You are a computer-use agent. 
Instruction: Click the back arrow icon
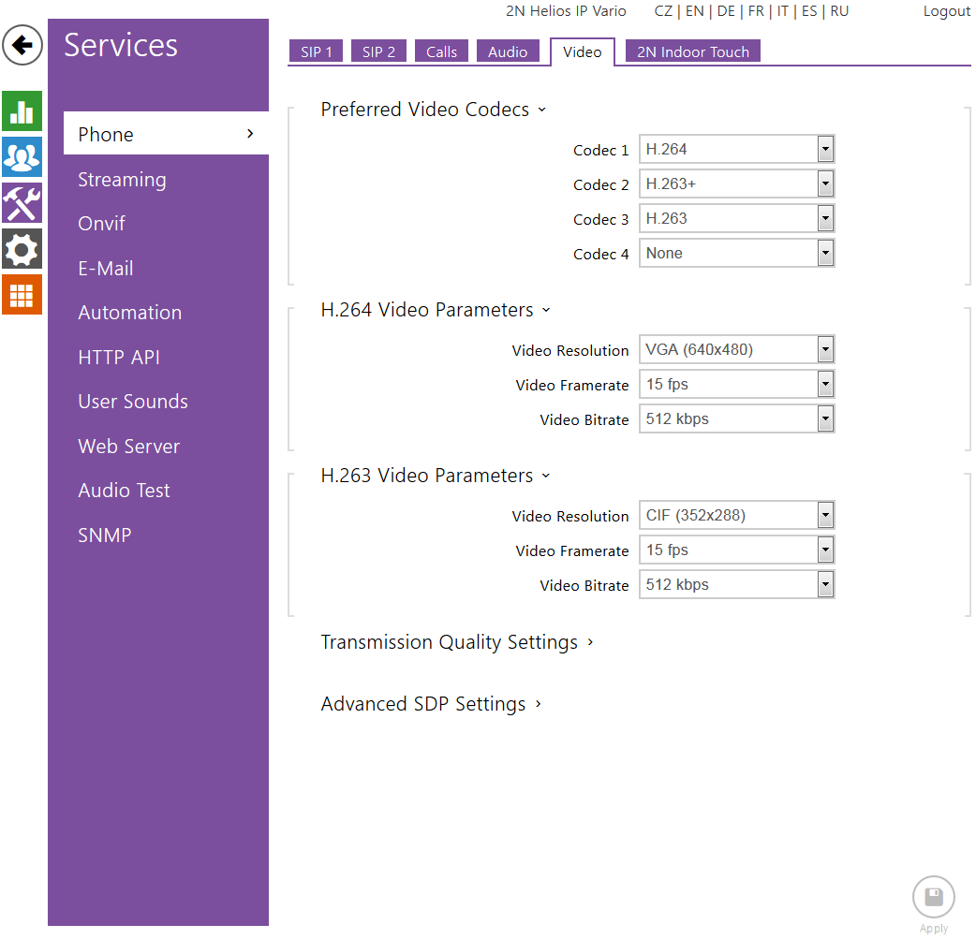click(x=22, y=45)
